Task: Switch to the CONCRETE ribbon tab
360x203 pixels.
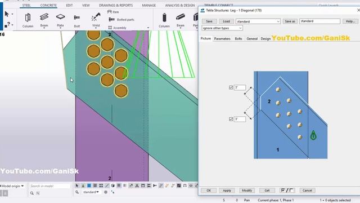Action: 48,5
